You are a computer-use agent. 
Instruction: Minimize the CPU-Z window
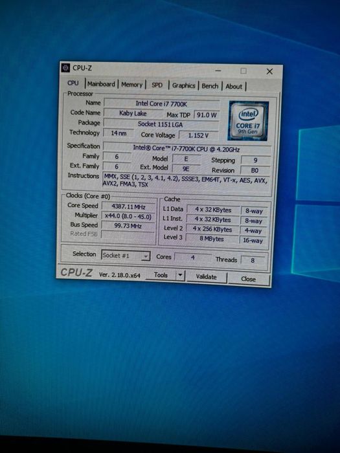click(x=218, y=71)
